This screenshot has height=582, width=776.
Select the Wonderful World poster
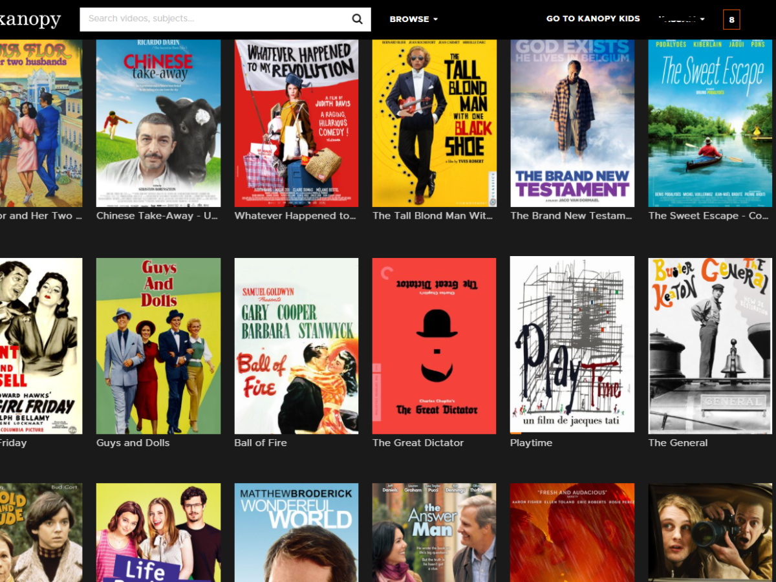(x=296, y=532)
